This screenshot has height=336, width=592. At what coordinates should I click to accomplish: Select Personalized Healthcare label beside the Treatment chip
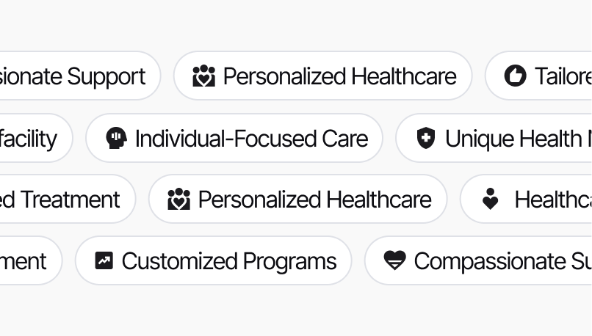click(x=314, y=200)
